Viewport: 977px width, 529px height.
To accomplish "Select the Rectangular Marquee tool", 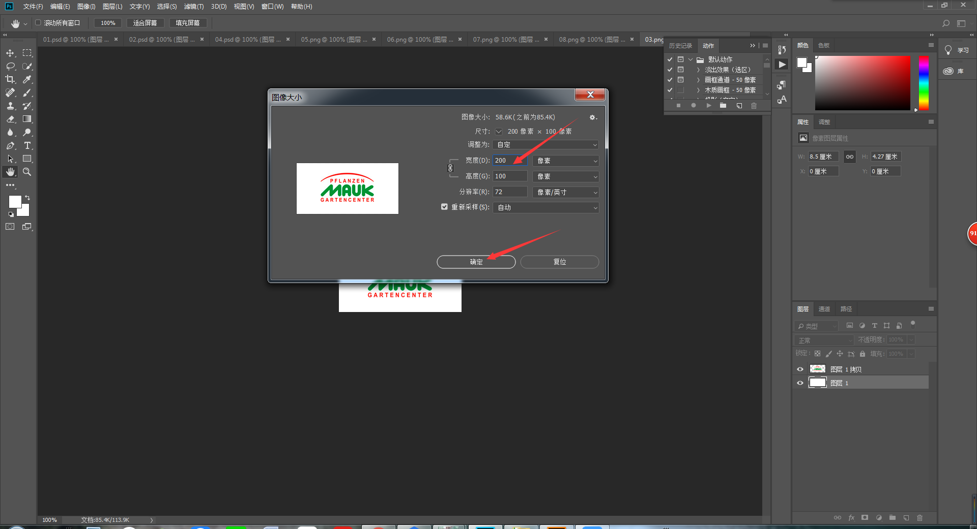I will 27,53.
